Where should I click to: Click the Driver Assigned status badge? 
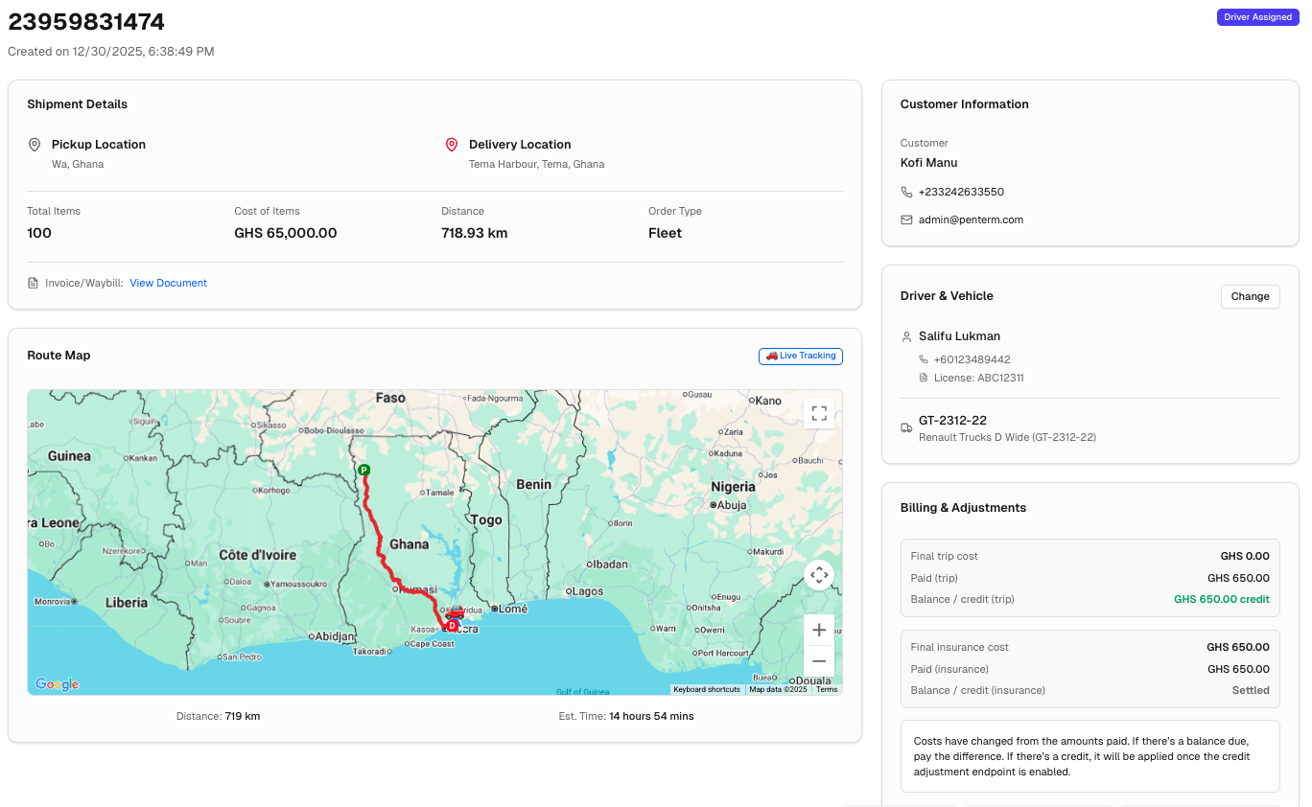pos(1257,16)
